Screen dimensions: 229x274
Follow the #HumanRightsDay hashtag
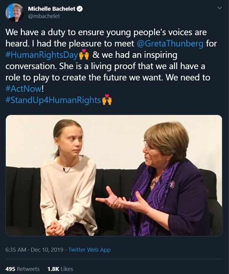41,55
